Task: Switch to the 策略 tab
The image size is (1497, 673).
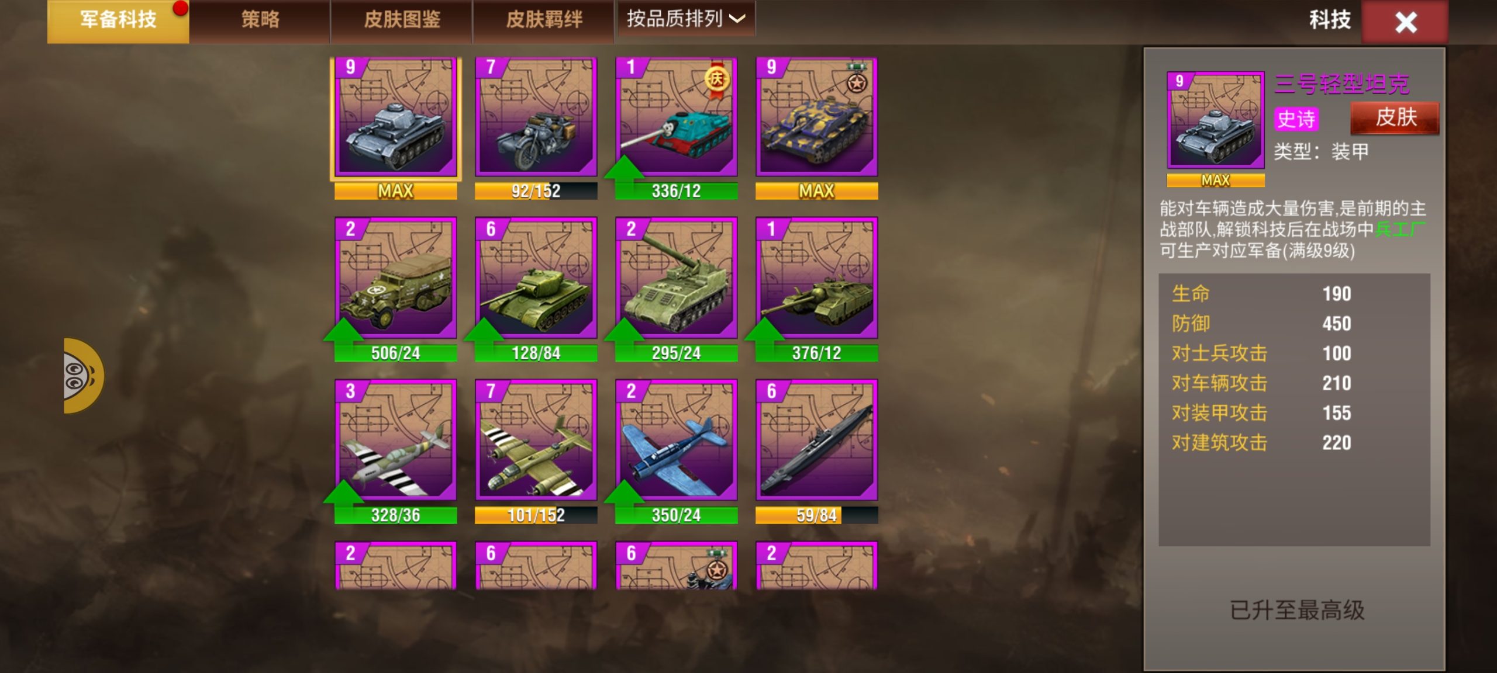Action: [260, 20]
